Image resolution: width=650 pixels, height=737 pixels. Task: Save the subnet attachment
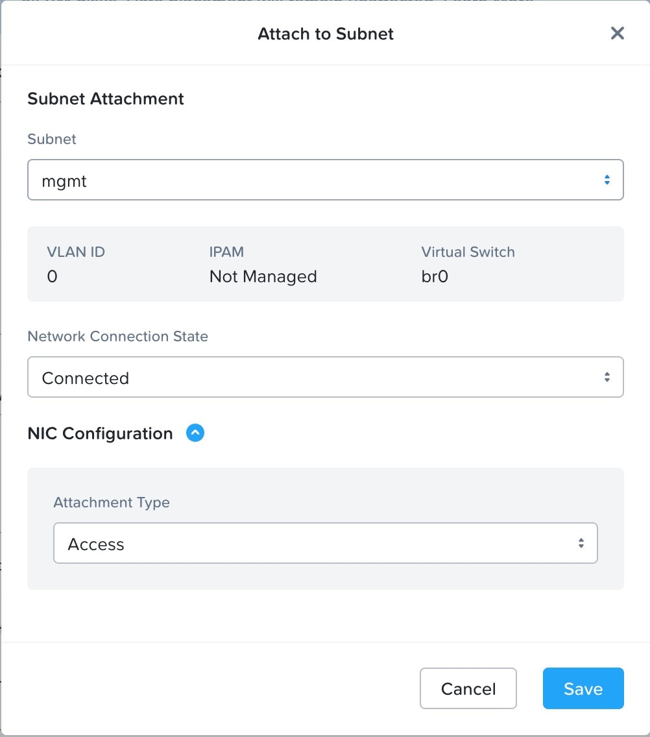click(x=583, y=688)
